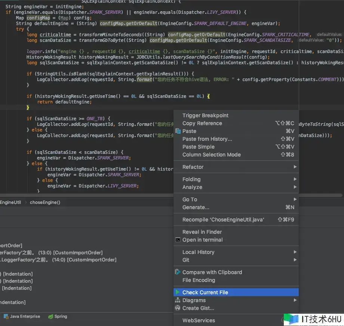Click the GitHub icon beside Create Gist
This screenshot has height=326, width=344.
(178, 308)
